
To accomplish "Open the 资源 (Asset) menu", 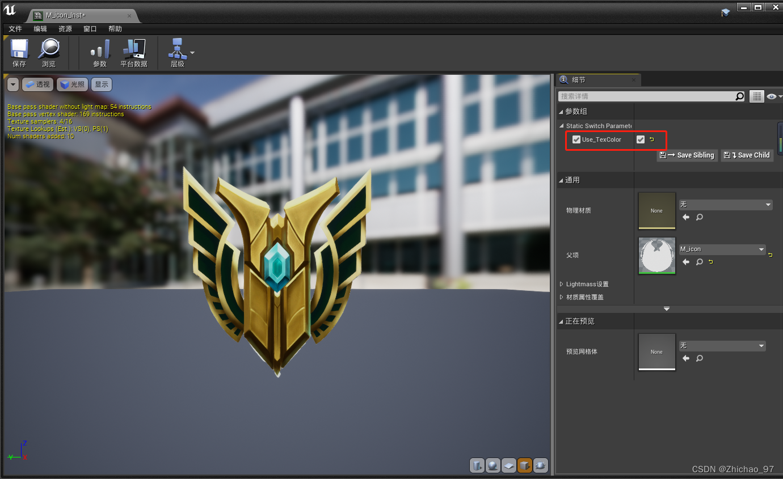I will [65, 29].
